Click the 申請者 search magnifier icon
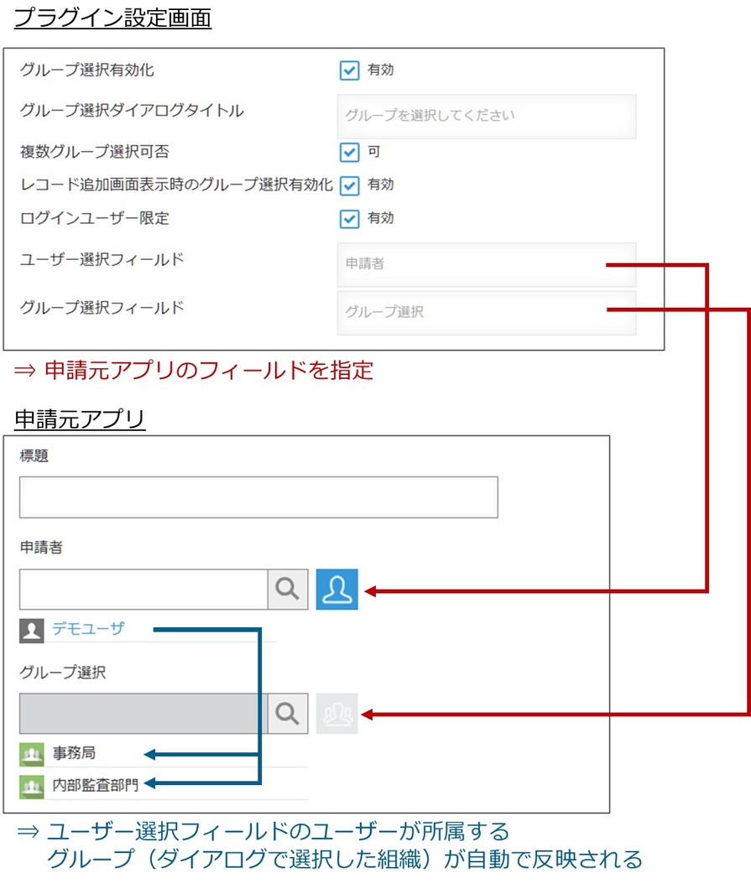The width and height of the screenshot is (751, 889). pos(288,589)
